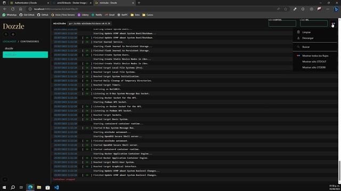
Task: Click log line 'Starting containerd container runtime...'
Action: click(118, 124)
